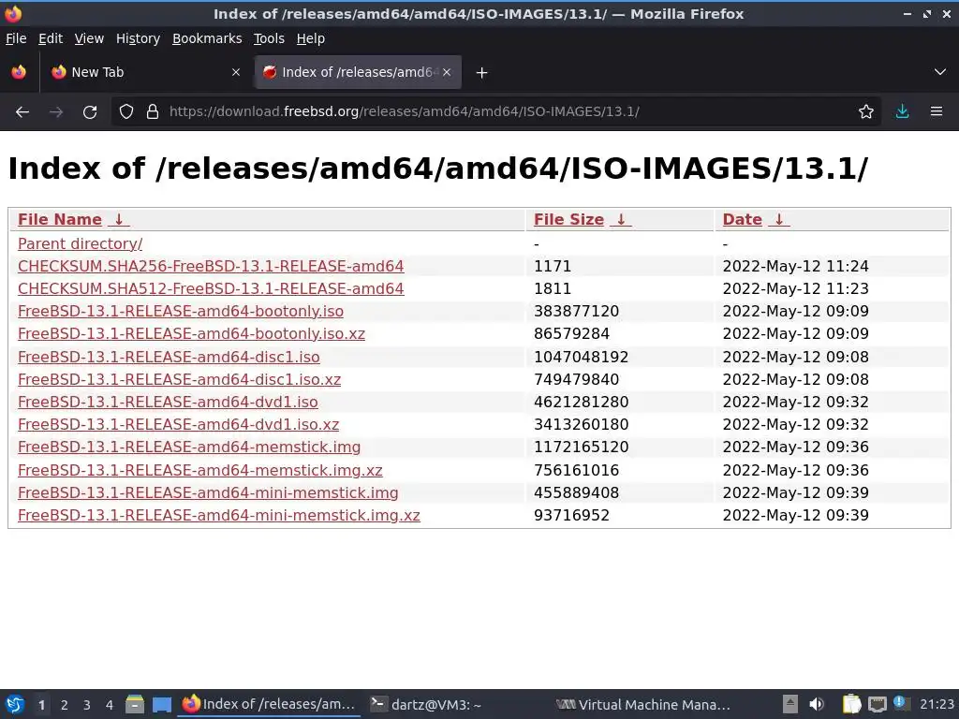Screen dimensions: 959x719
Task: Open the network monitor tray icon
Action: 877,704
